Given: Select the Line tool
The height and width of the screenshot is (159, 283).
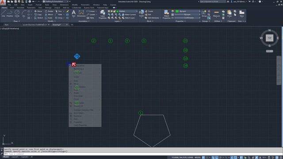Looking at the screenshot, I should pos(3,14).
